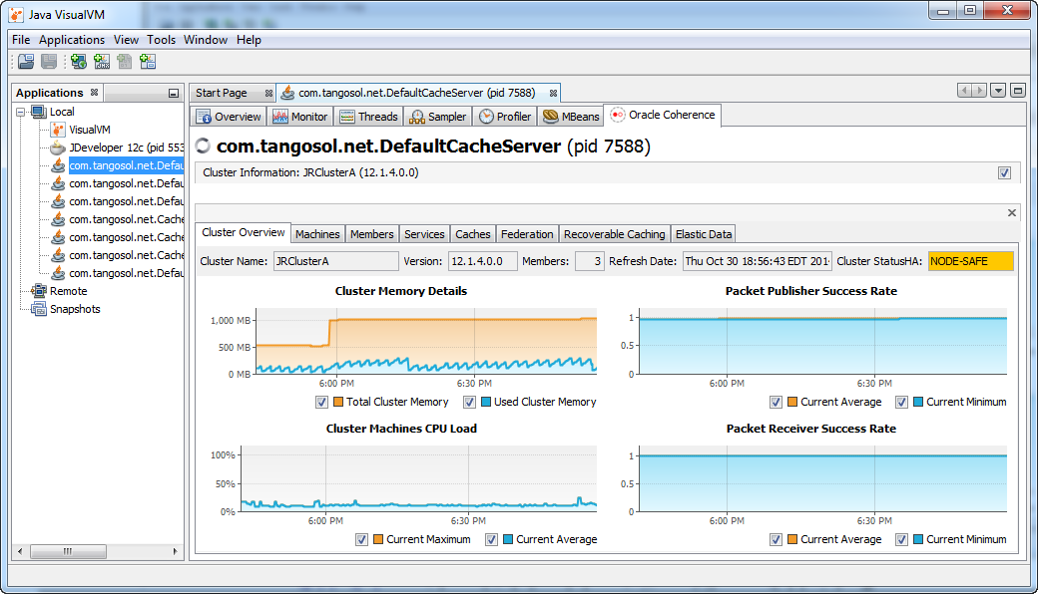Screen dimensions: 1038x594
Task: Select the Cluster Overview tab
Action: (243, 232)
